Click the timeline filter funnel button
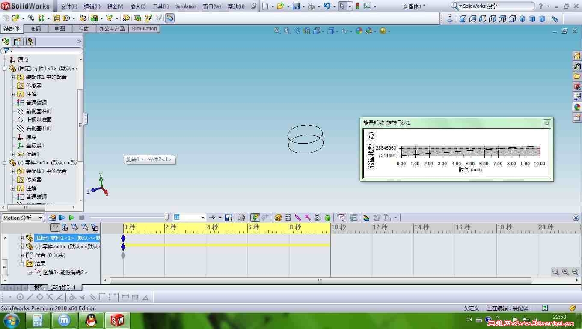Viewport: 582px width, 329px height. point(55,227)
